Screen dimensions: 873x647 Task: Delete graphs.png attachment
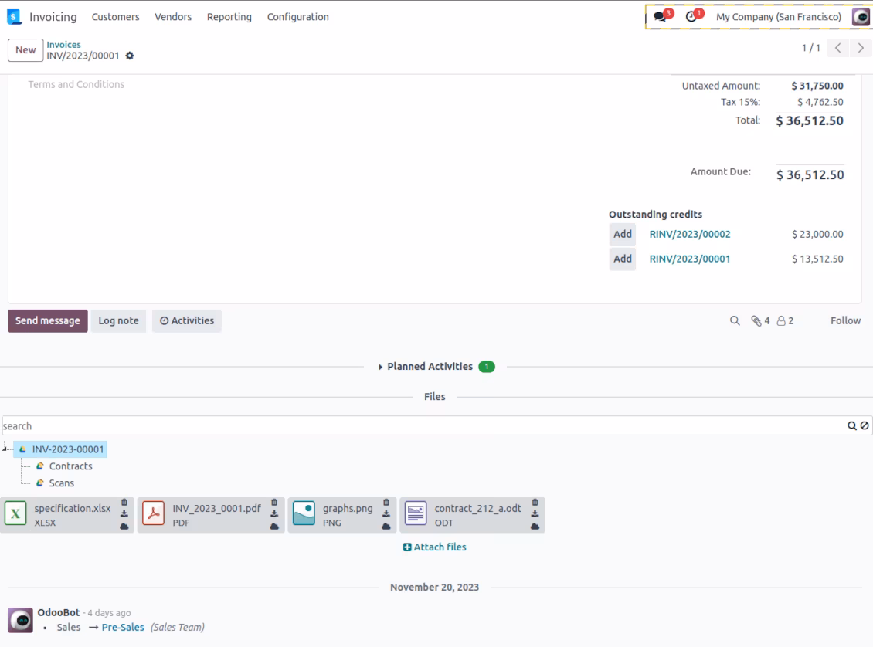coord(386,503)
